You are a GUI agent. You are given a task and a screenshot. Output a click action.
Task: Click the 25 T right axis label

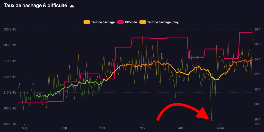pyautogui.click(x=257, y=124)
